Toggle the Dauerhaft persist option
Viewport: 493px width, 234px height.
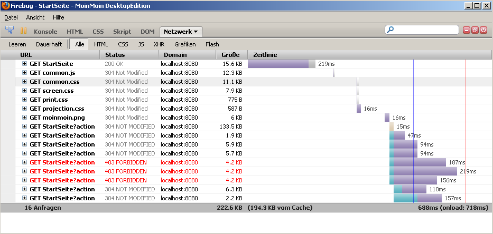click(x=49, y=44)
